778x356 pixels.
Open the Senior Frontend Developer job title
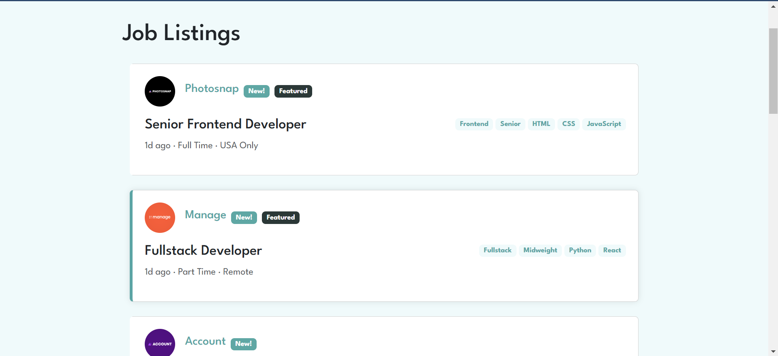click(225, 124)
